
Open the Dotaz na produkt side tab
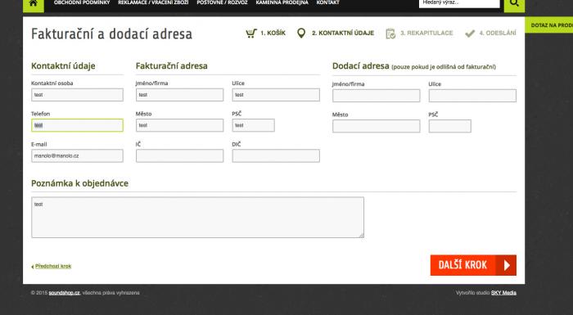coord(549,25)
